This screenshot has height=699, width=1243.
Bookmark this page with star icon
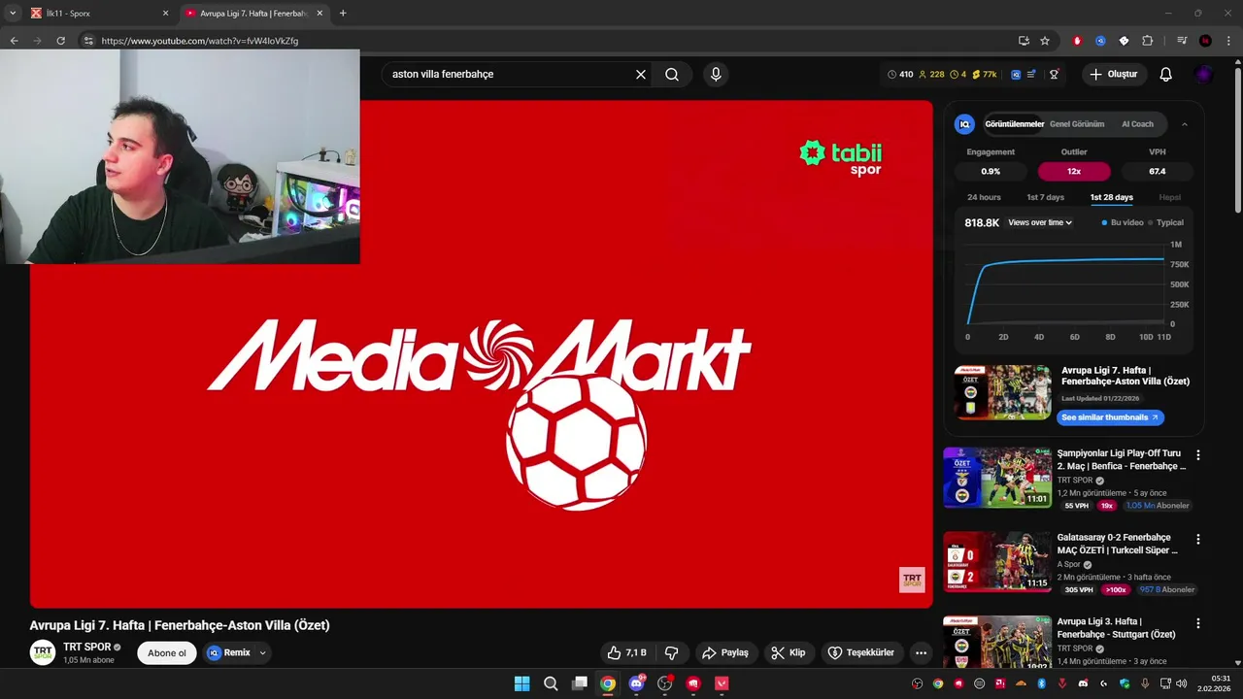click(1045, 41)
